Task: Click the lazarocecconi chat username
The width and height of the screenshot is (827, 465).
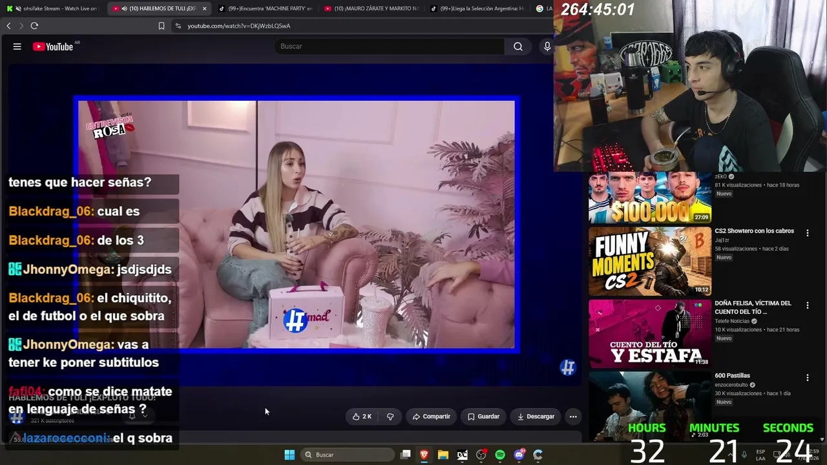Action: tap(67, 439)
